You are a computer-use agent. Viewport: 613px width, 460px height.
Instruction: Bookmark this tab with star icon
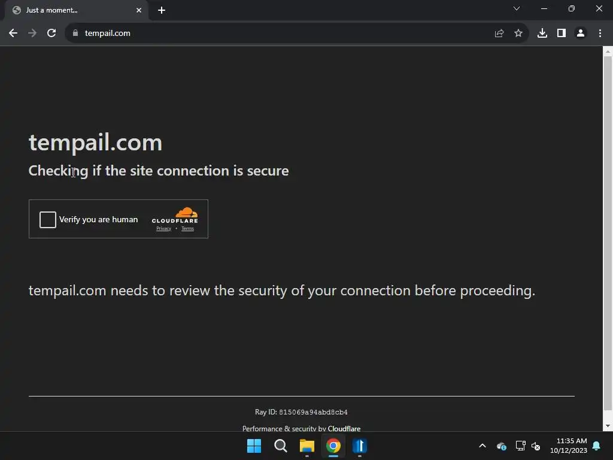pos(518,34)
